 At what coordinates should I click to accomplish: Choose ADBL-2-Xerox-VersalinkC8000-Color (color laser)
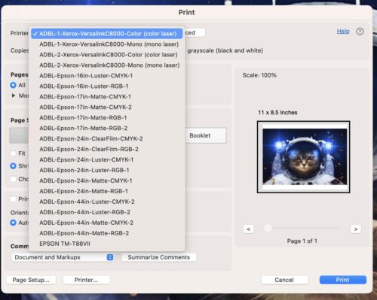pos(107,55)
